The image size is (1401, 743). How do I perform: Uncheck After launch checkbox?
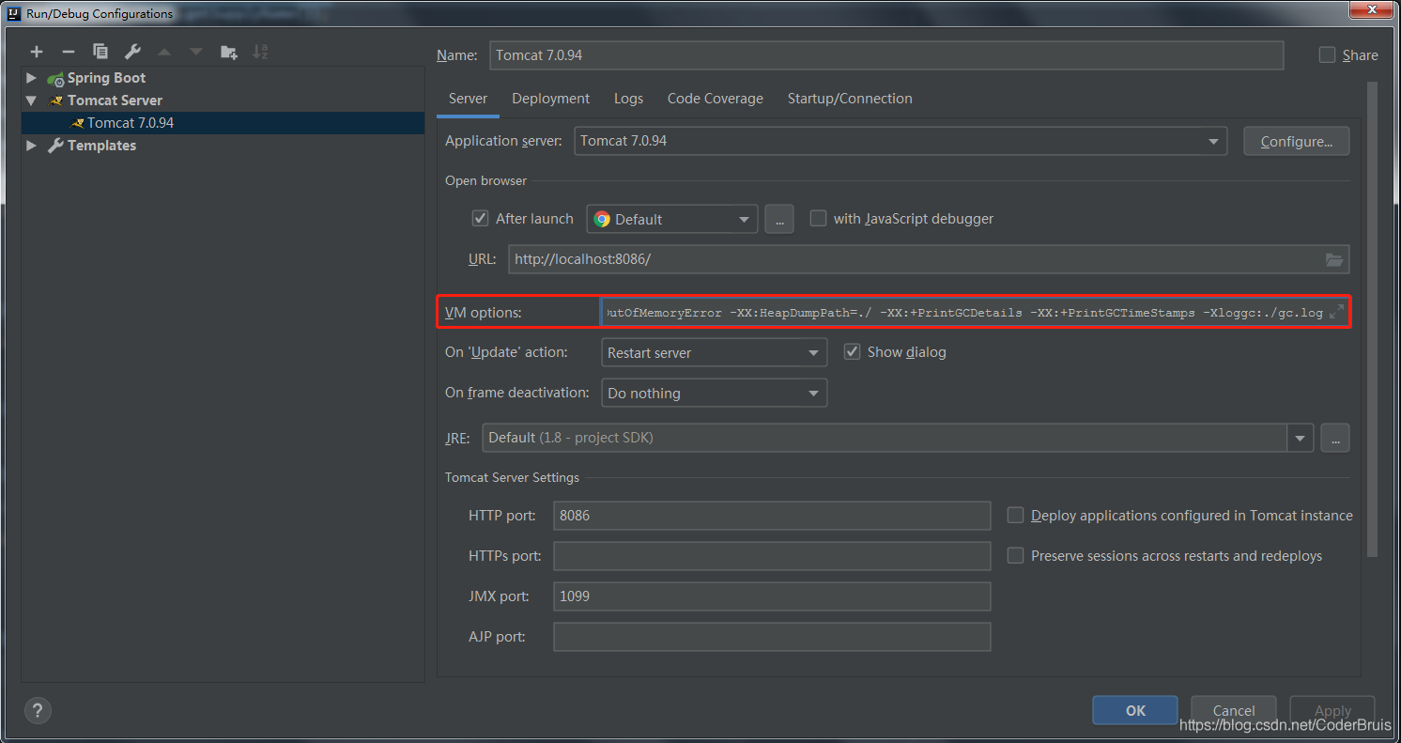coord(480,218)
